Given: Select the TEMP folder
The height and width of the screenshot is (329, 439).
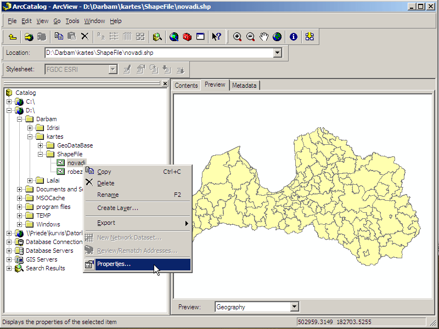Looking at the screenshot, I should [x=43, y=215].
